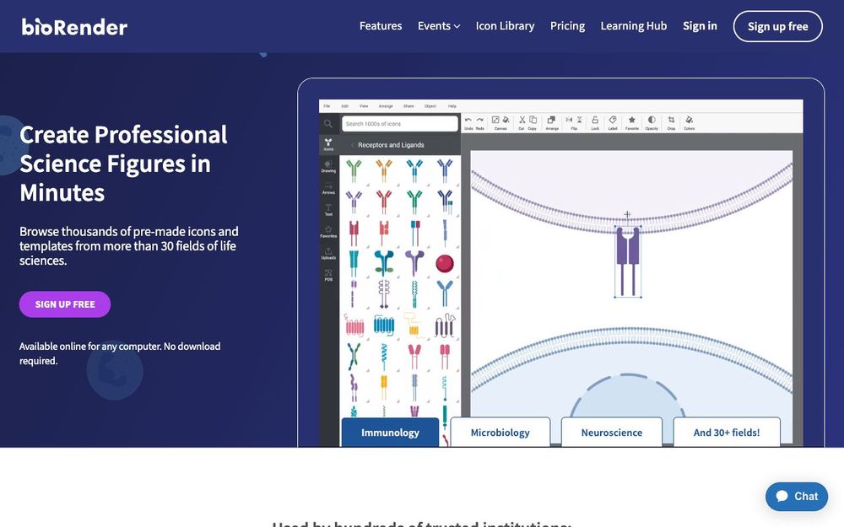Viewport: 844px width, 527px height.
Task: Favorite the selected icon with the star
Action: coord(632,120)
